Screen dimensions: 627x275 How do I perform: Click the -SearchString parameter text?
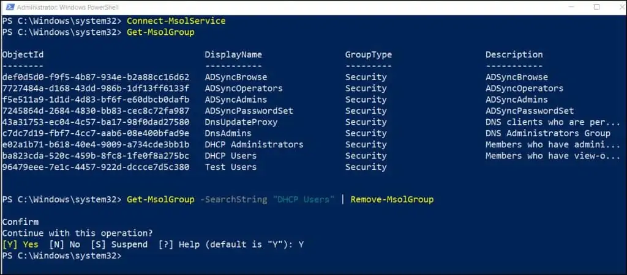coord(233,199)
